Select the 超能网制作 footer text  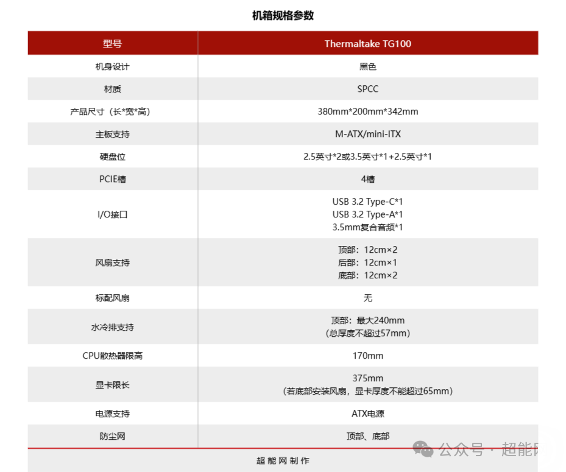tap(283, 461)
